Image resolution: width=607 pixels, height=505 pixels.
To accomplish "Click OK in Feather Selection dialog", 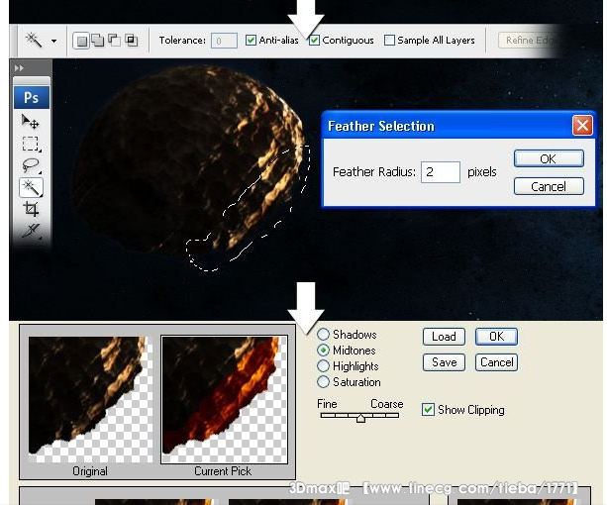I will 548,158.
